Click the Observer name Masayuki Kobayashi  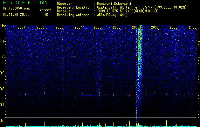pos(114,3)
